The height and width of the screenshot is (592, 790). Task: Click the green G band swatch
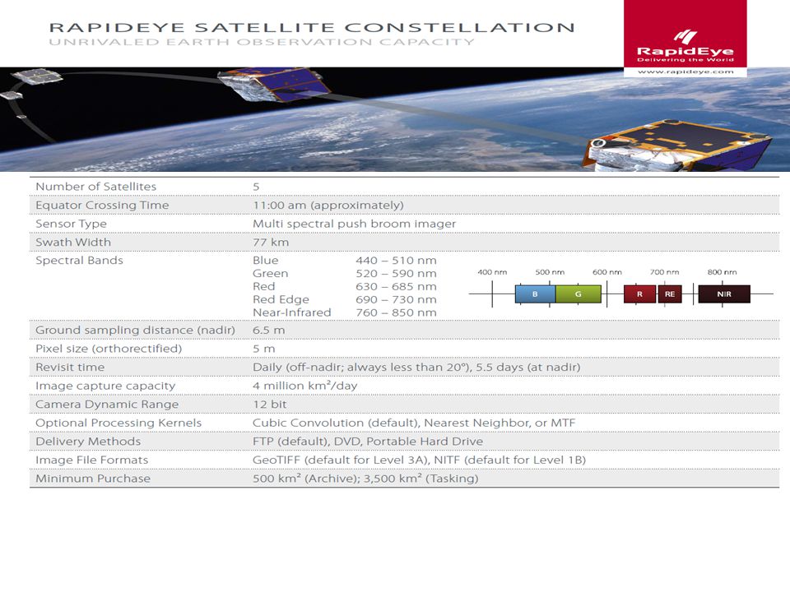579,294
